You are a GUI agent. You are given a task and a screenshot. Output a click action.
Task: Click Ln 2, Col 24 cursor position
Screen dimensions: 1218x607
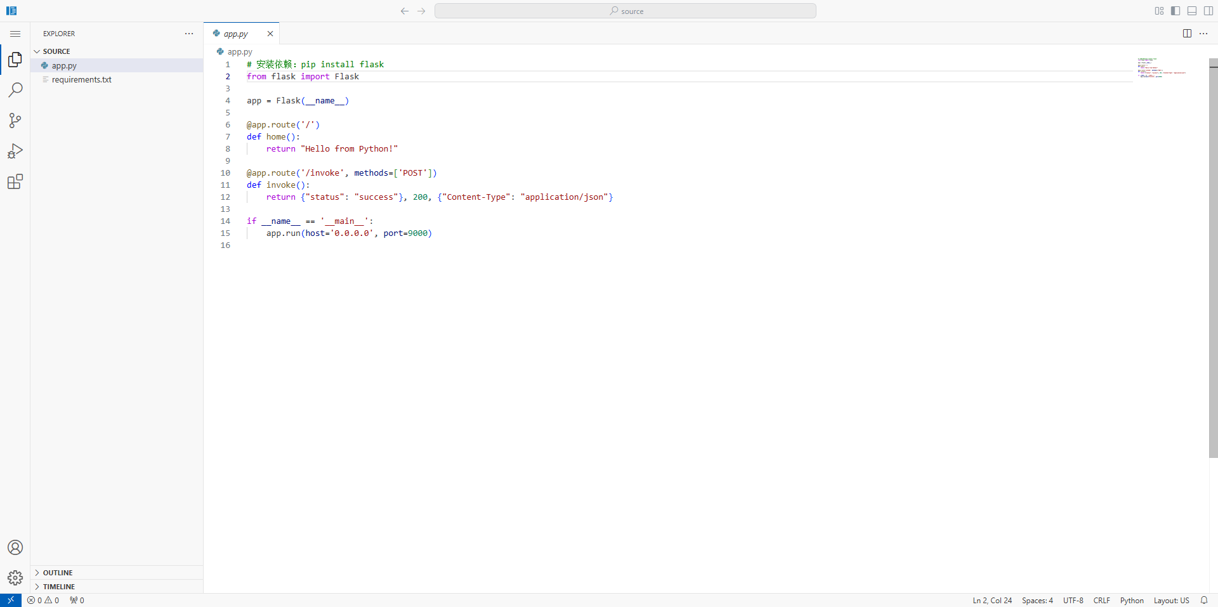(x=992, y=600)
